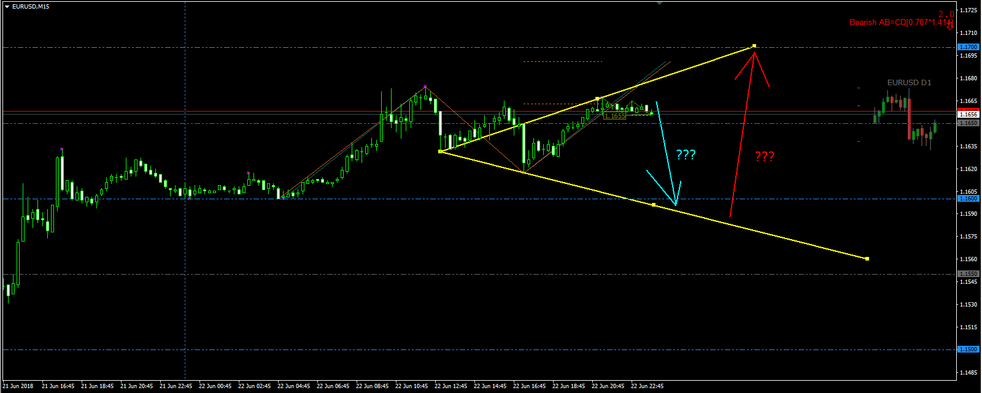Click the cyan ??? text label
The height and width of the screenshot is (393, 982).
pyautogui.click(x=686, y=155)
